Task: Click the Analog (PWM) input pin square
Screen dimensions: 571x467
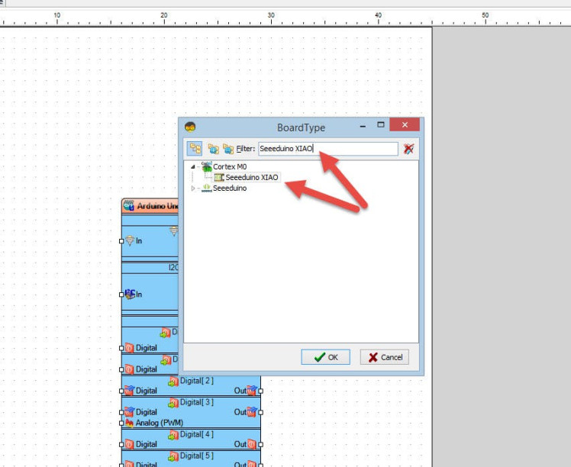Action: [x=121, y=423]
